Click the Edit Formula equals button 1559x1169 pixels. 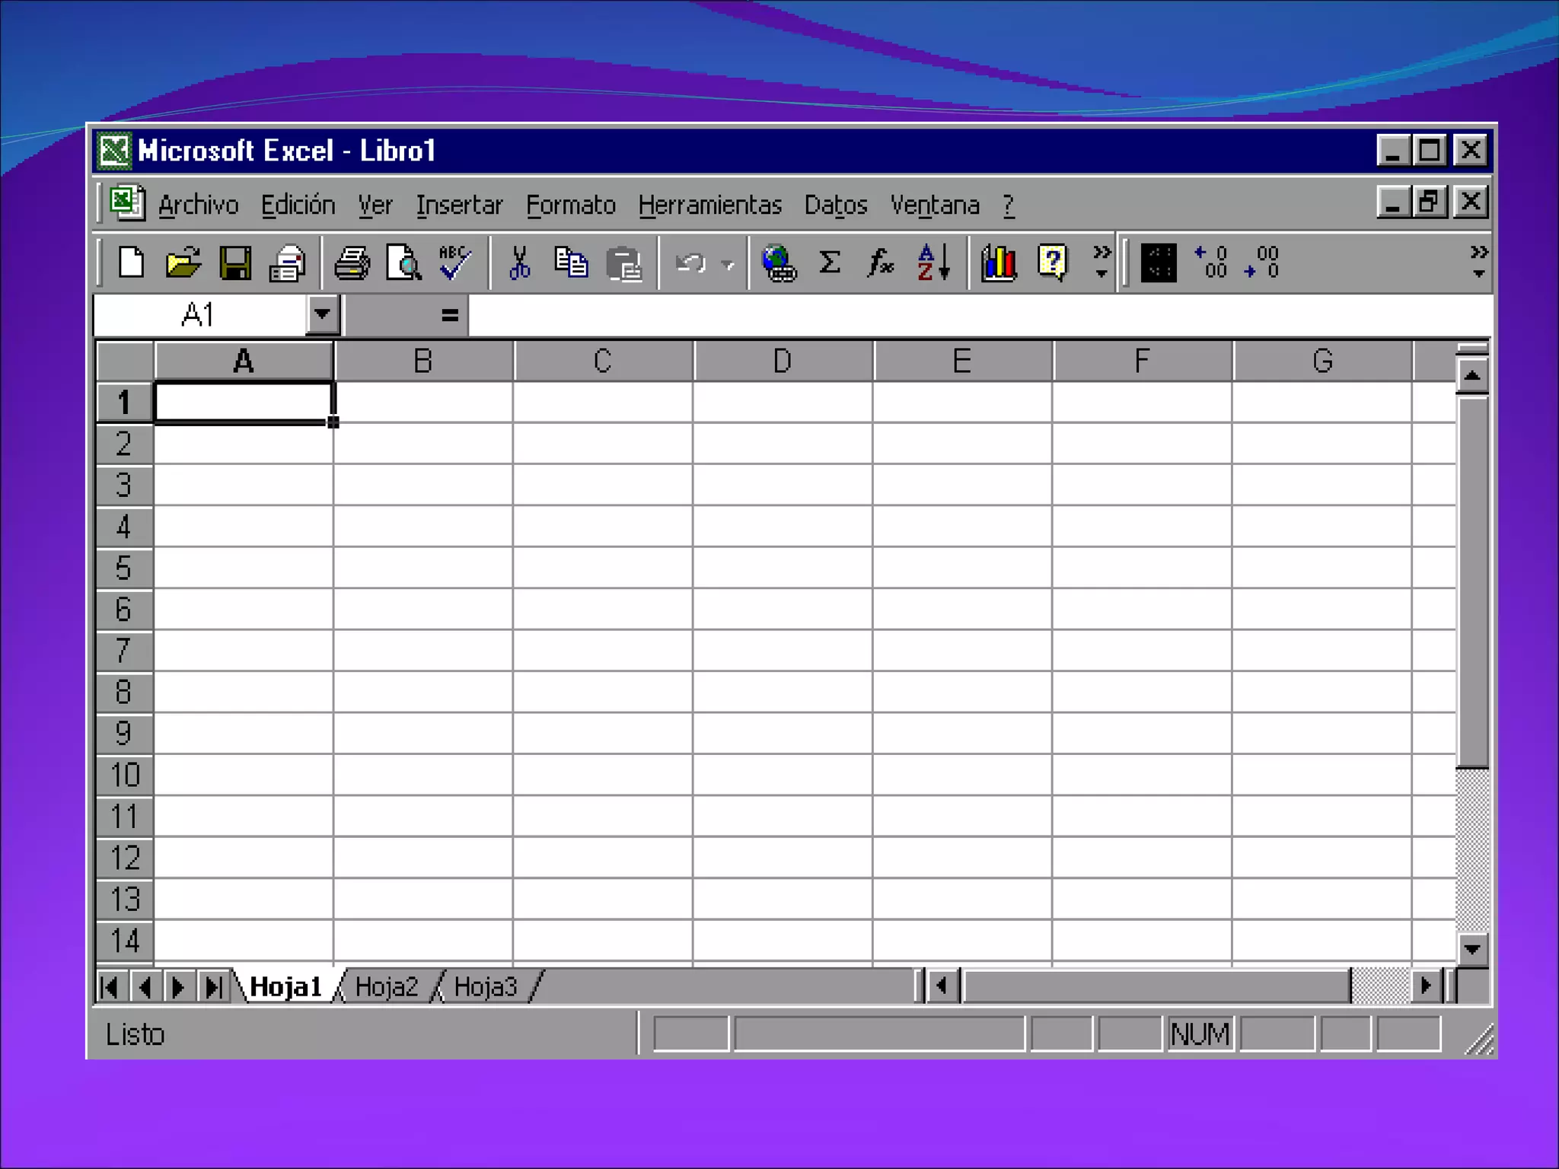[449, 314]
